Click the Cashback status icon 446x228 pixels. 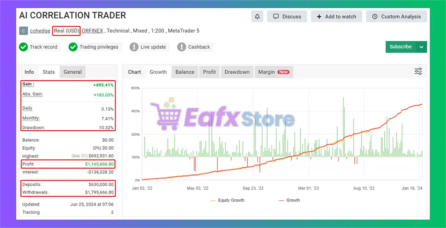(x=182, y=47)
